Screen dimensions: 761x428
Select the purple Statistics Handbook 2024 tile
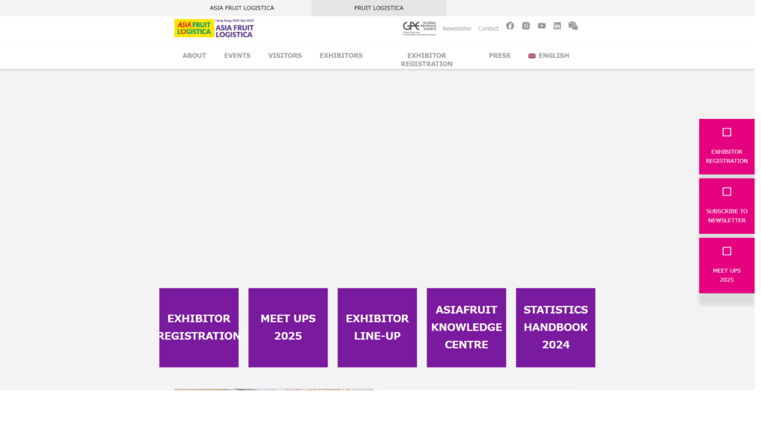click(x=555, y=328)
